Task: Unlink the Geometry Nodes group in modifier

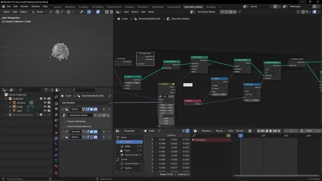Action: [108, 115]
